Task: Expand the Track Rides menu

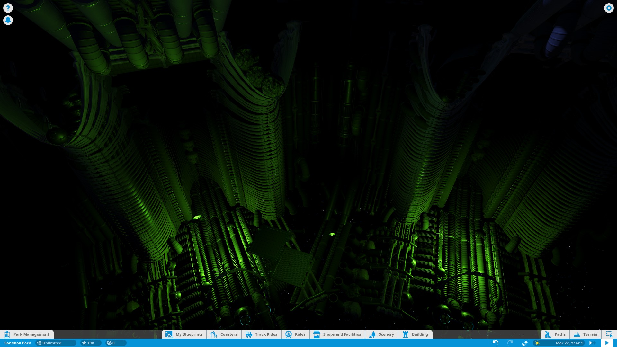Action: coord(261,334)
